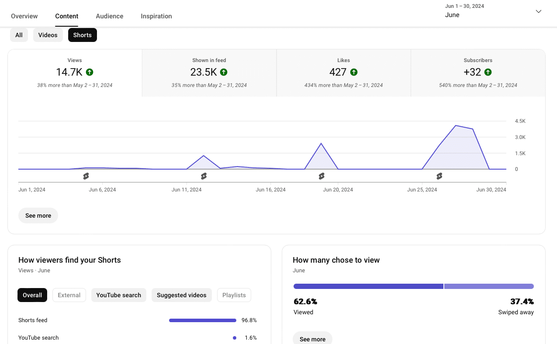Click green up arrow beside 427 likes
The width and height of the screenshot is (557, 344).
(x=354, y=72)
